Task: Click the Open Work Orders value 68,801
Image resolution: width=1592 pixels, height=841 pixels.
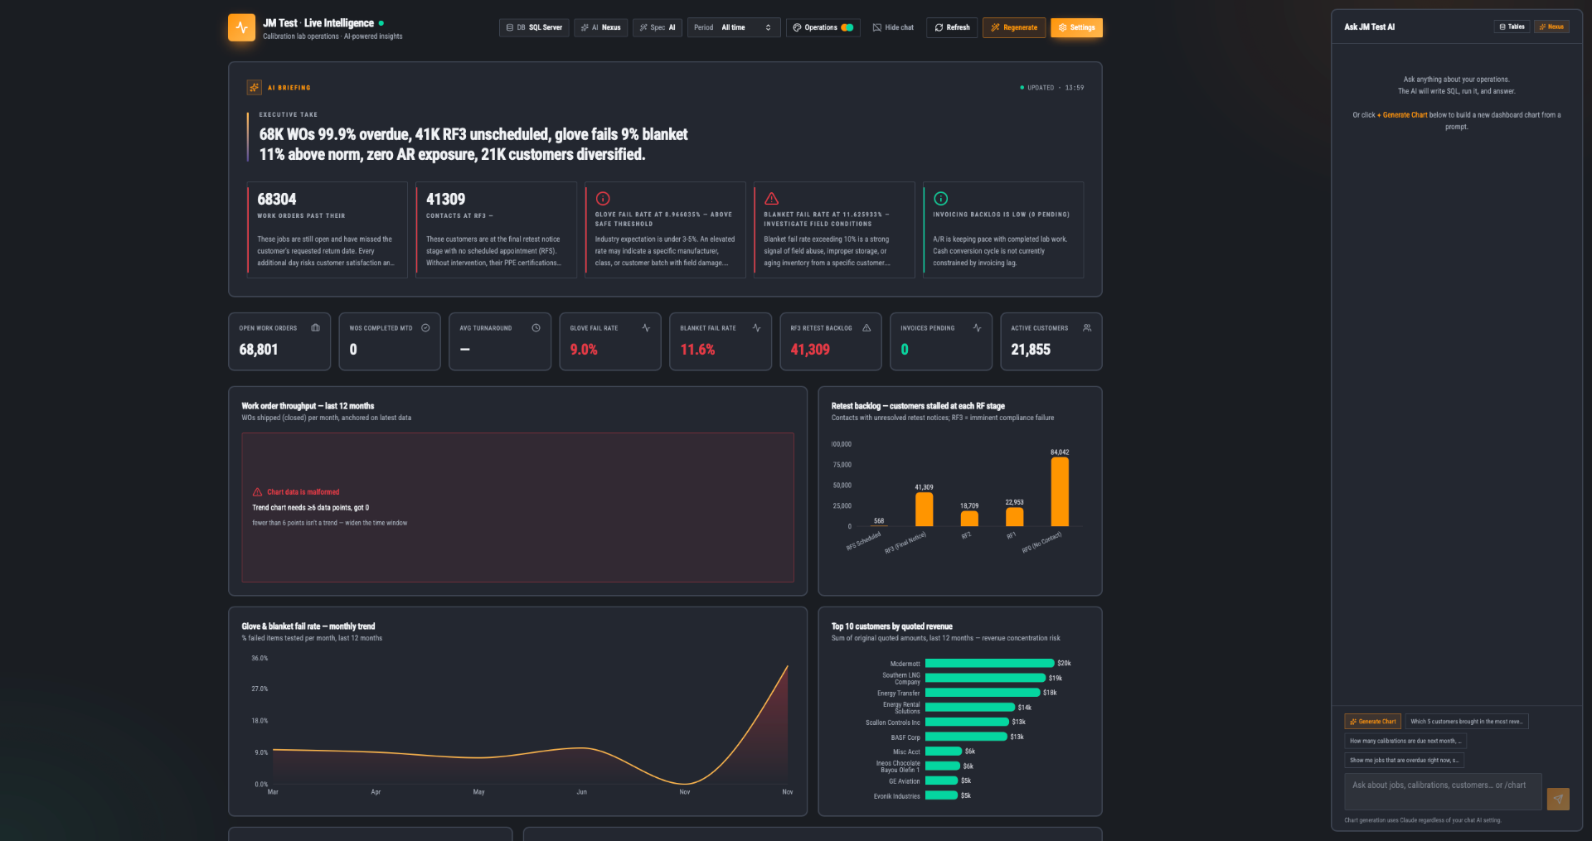Action: 259,350
